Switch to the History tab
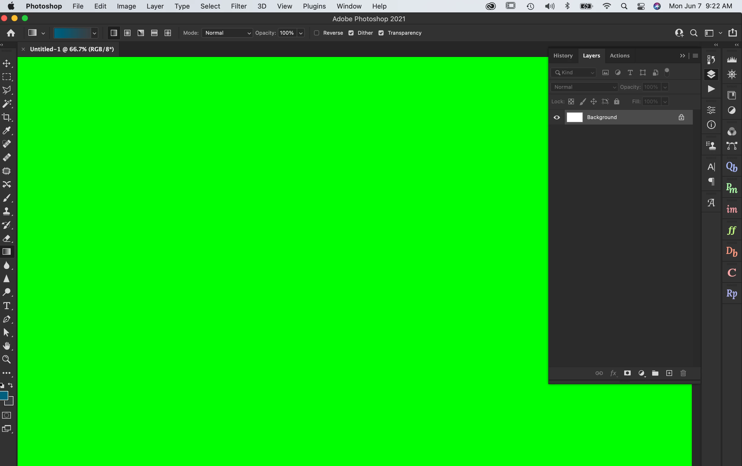 [x=563, y=56]
